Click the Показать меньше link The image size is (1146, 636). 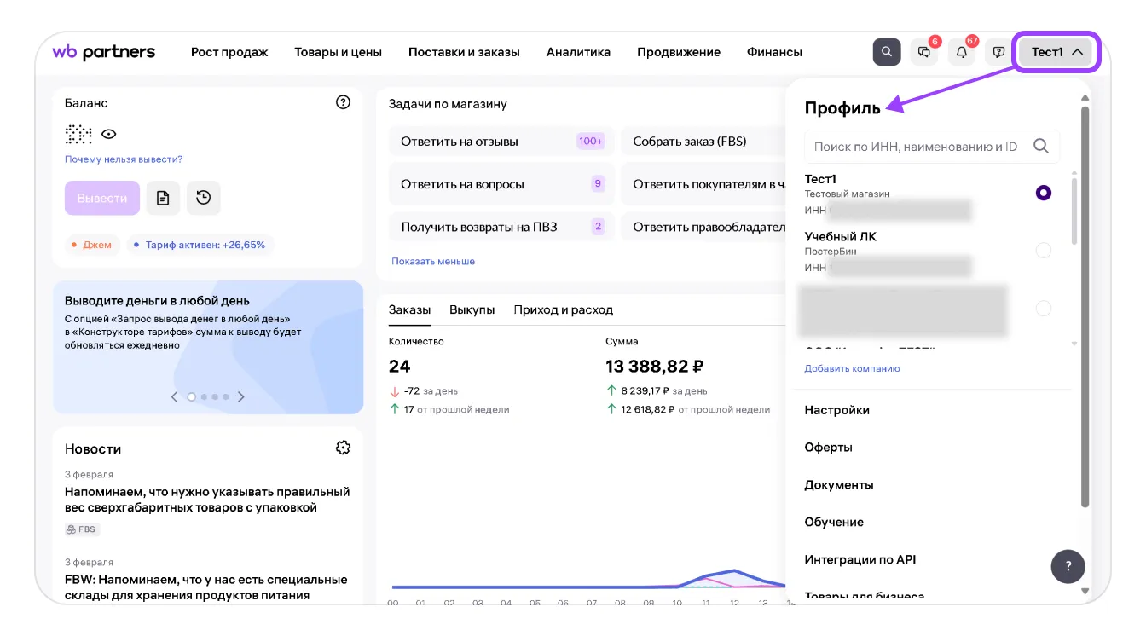[x=433, y=261]
